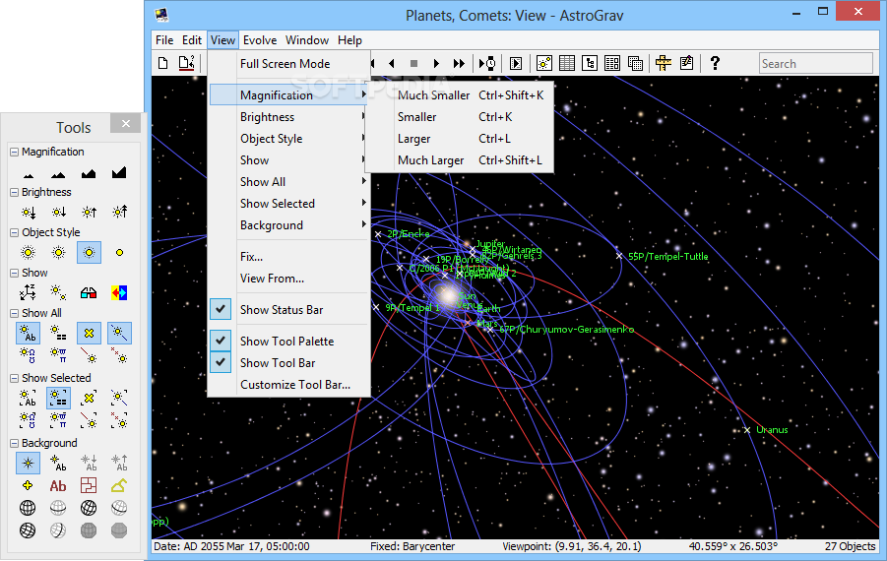Toggle Show Selected data lines icon
Image resolution: width=887 pixels, height=561 pixels.
coord(58,398)
